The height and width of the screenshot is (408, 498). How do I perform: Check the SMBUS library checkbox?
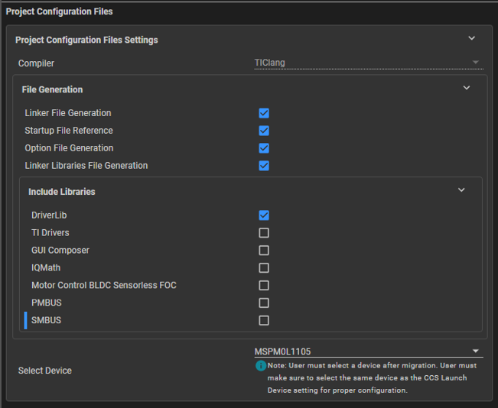point(264,321)
